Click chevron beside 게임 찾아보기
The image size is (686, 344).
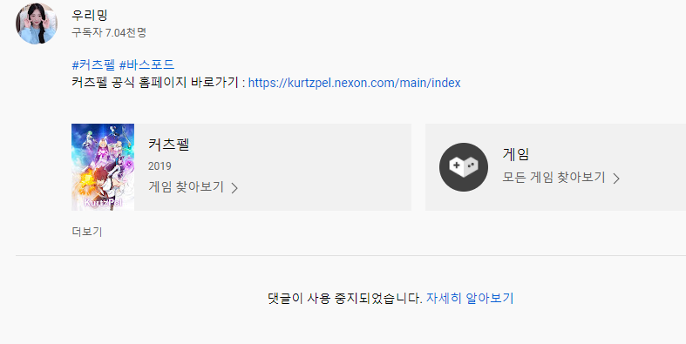tap(234, 188)
